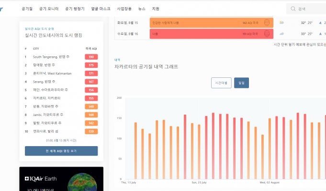Open South Tangerang city link
Screen dimensions: 326x191
(51, 57)
